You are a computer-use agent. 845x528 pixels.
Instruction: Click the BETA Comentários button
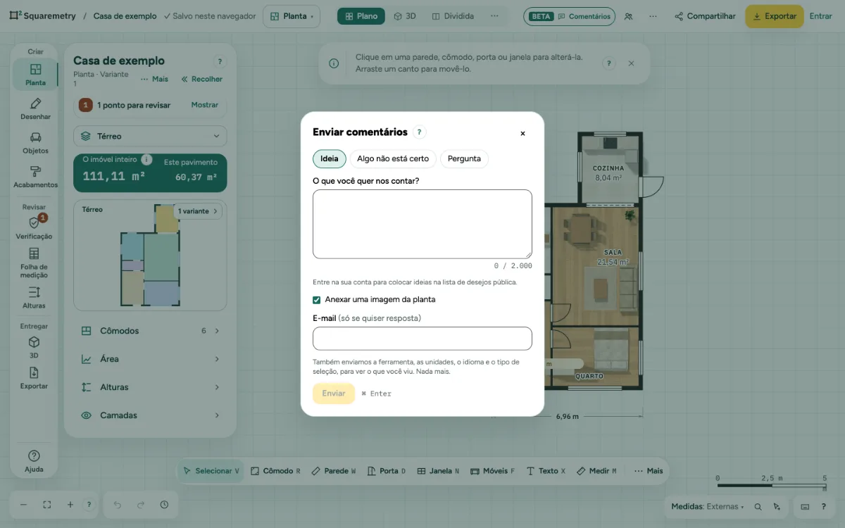[570, 16]
